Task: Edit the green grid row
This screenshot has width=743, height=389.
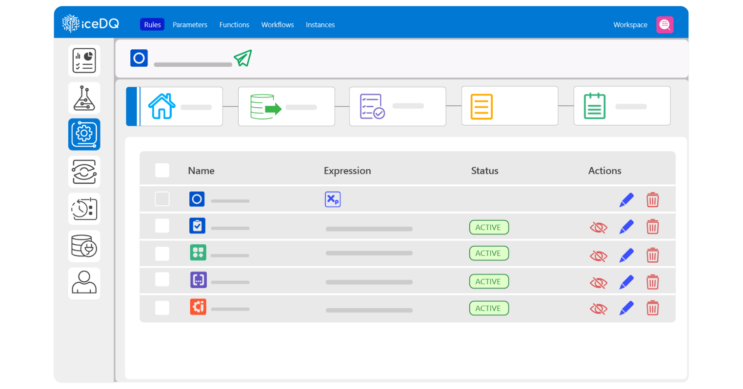Action: [x=626, y=255]
